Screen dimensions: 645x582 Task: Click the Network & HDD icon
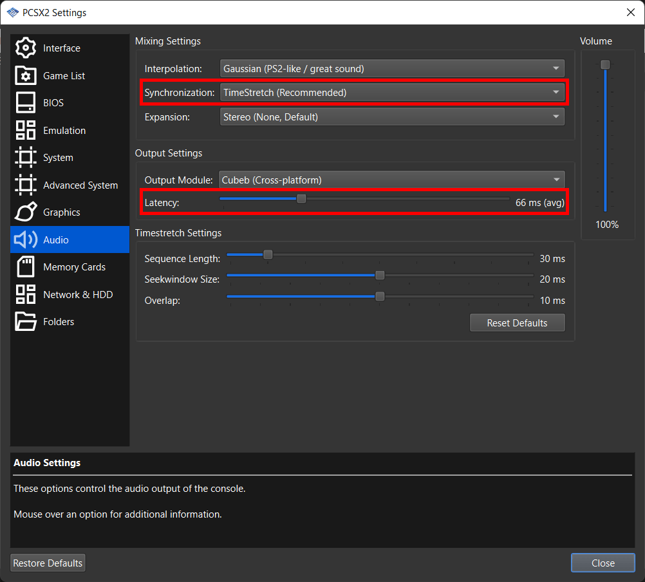click(26, 294)
